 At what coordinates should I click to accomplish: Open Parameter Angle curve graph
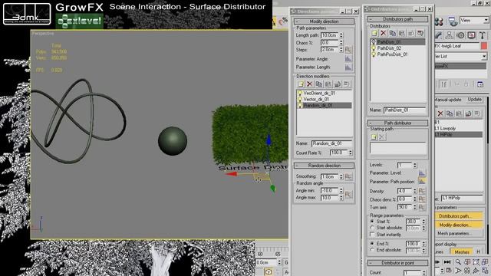click(348, 58)
